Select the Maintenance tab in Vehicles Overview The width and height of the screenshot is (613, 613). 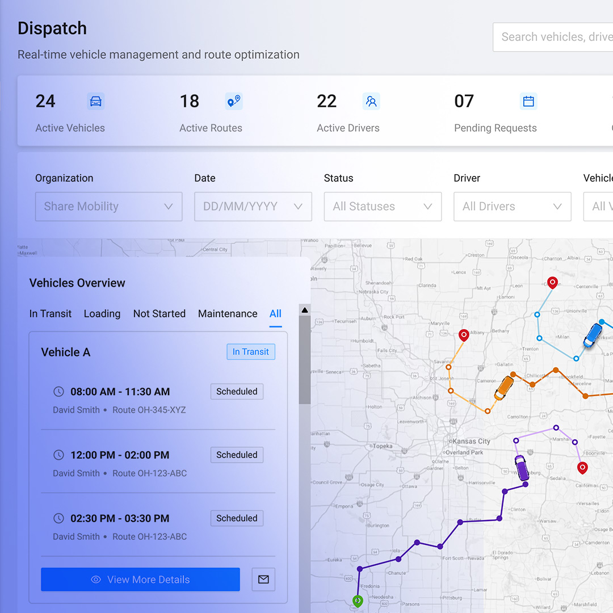pos(228,314)
